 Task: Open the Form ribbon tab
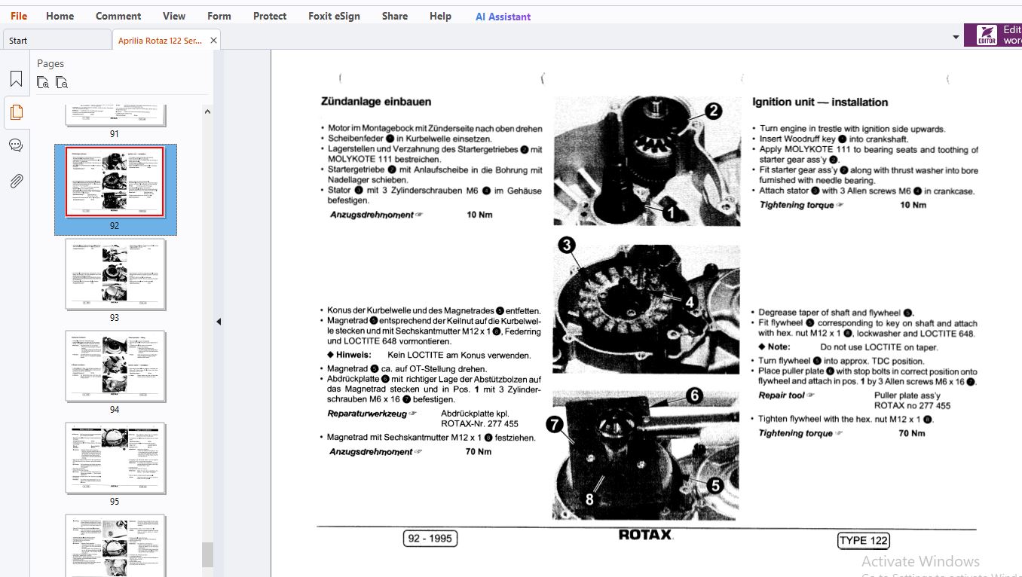pyautogui.click(x=219, y=16)
